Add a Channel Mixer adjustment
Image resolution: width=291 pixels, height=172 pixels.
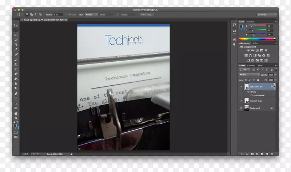pyautogui.click(x=264, y=56)
